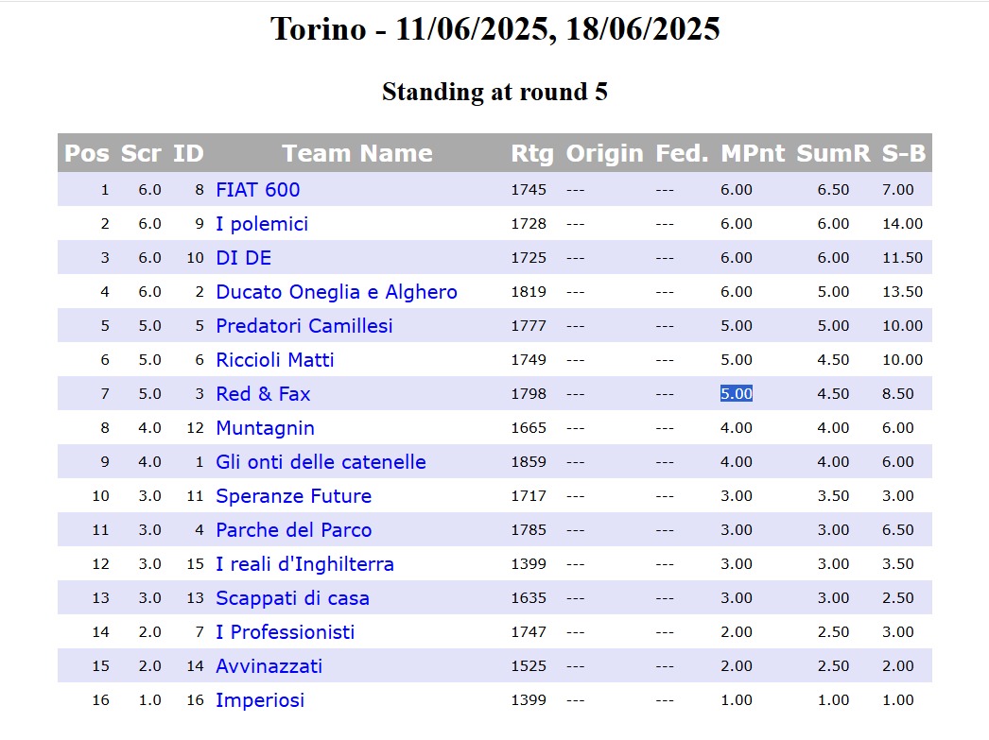989x740 pixels.
Task: Open the Avvinazzati team link
Action: point(269,666)
